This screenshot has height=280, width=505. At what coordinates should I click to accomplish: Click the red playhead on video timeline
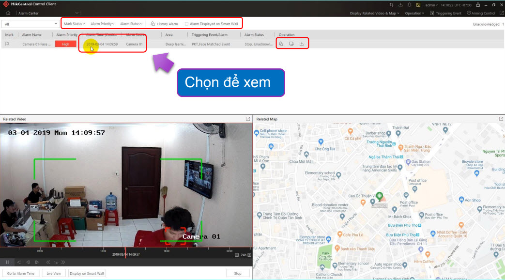pos(126,253)
